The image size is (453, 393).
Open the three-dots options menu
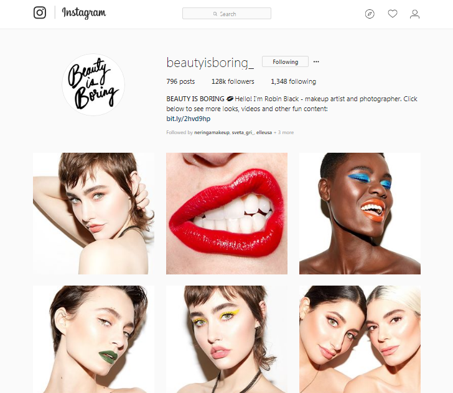click(316, 61)
